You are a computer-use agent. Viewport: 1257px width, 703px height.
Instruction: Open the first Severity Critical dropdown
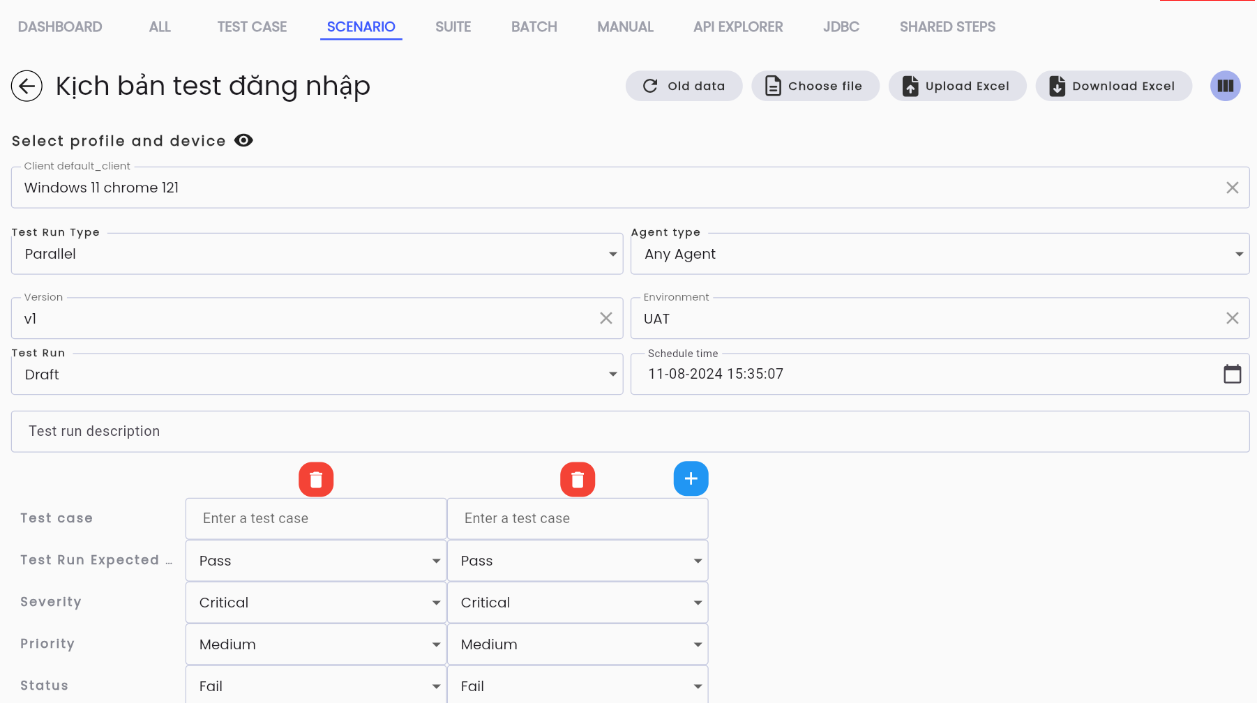pos(316,603)
